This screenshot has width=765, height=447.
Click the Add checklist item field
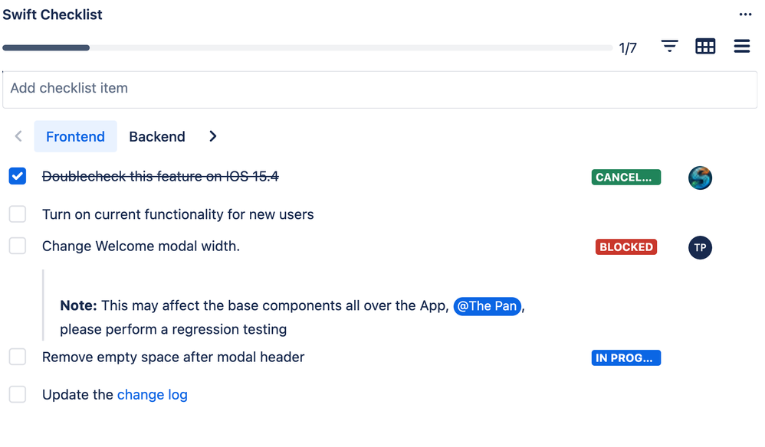(x=379, y=89)
